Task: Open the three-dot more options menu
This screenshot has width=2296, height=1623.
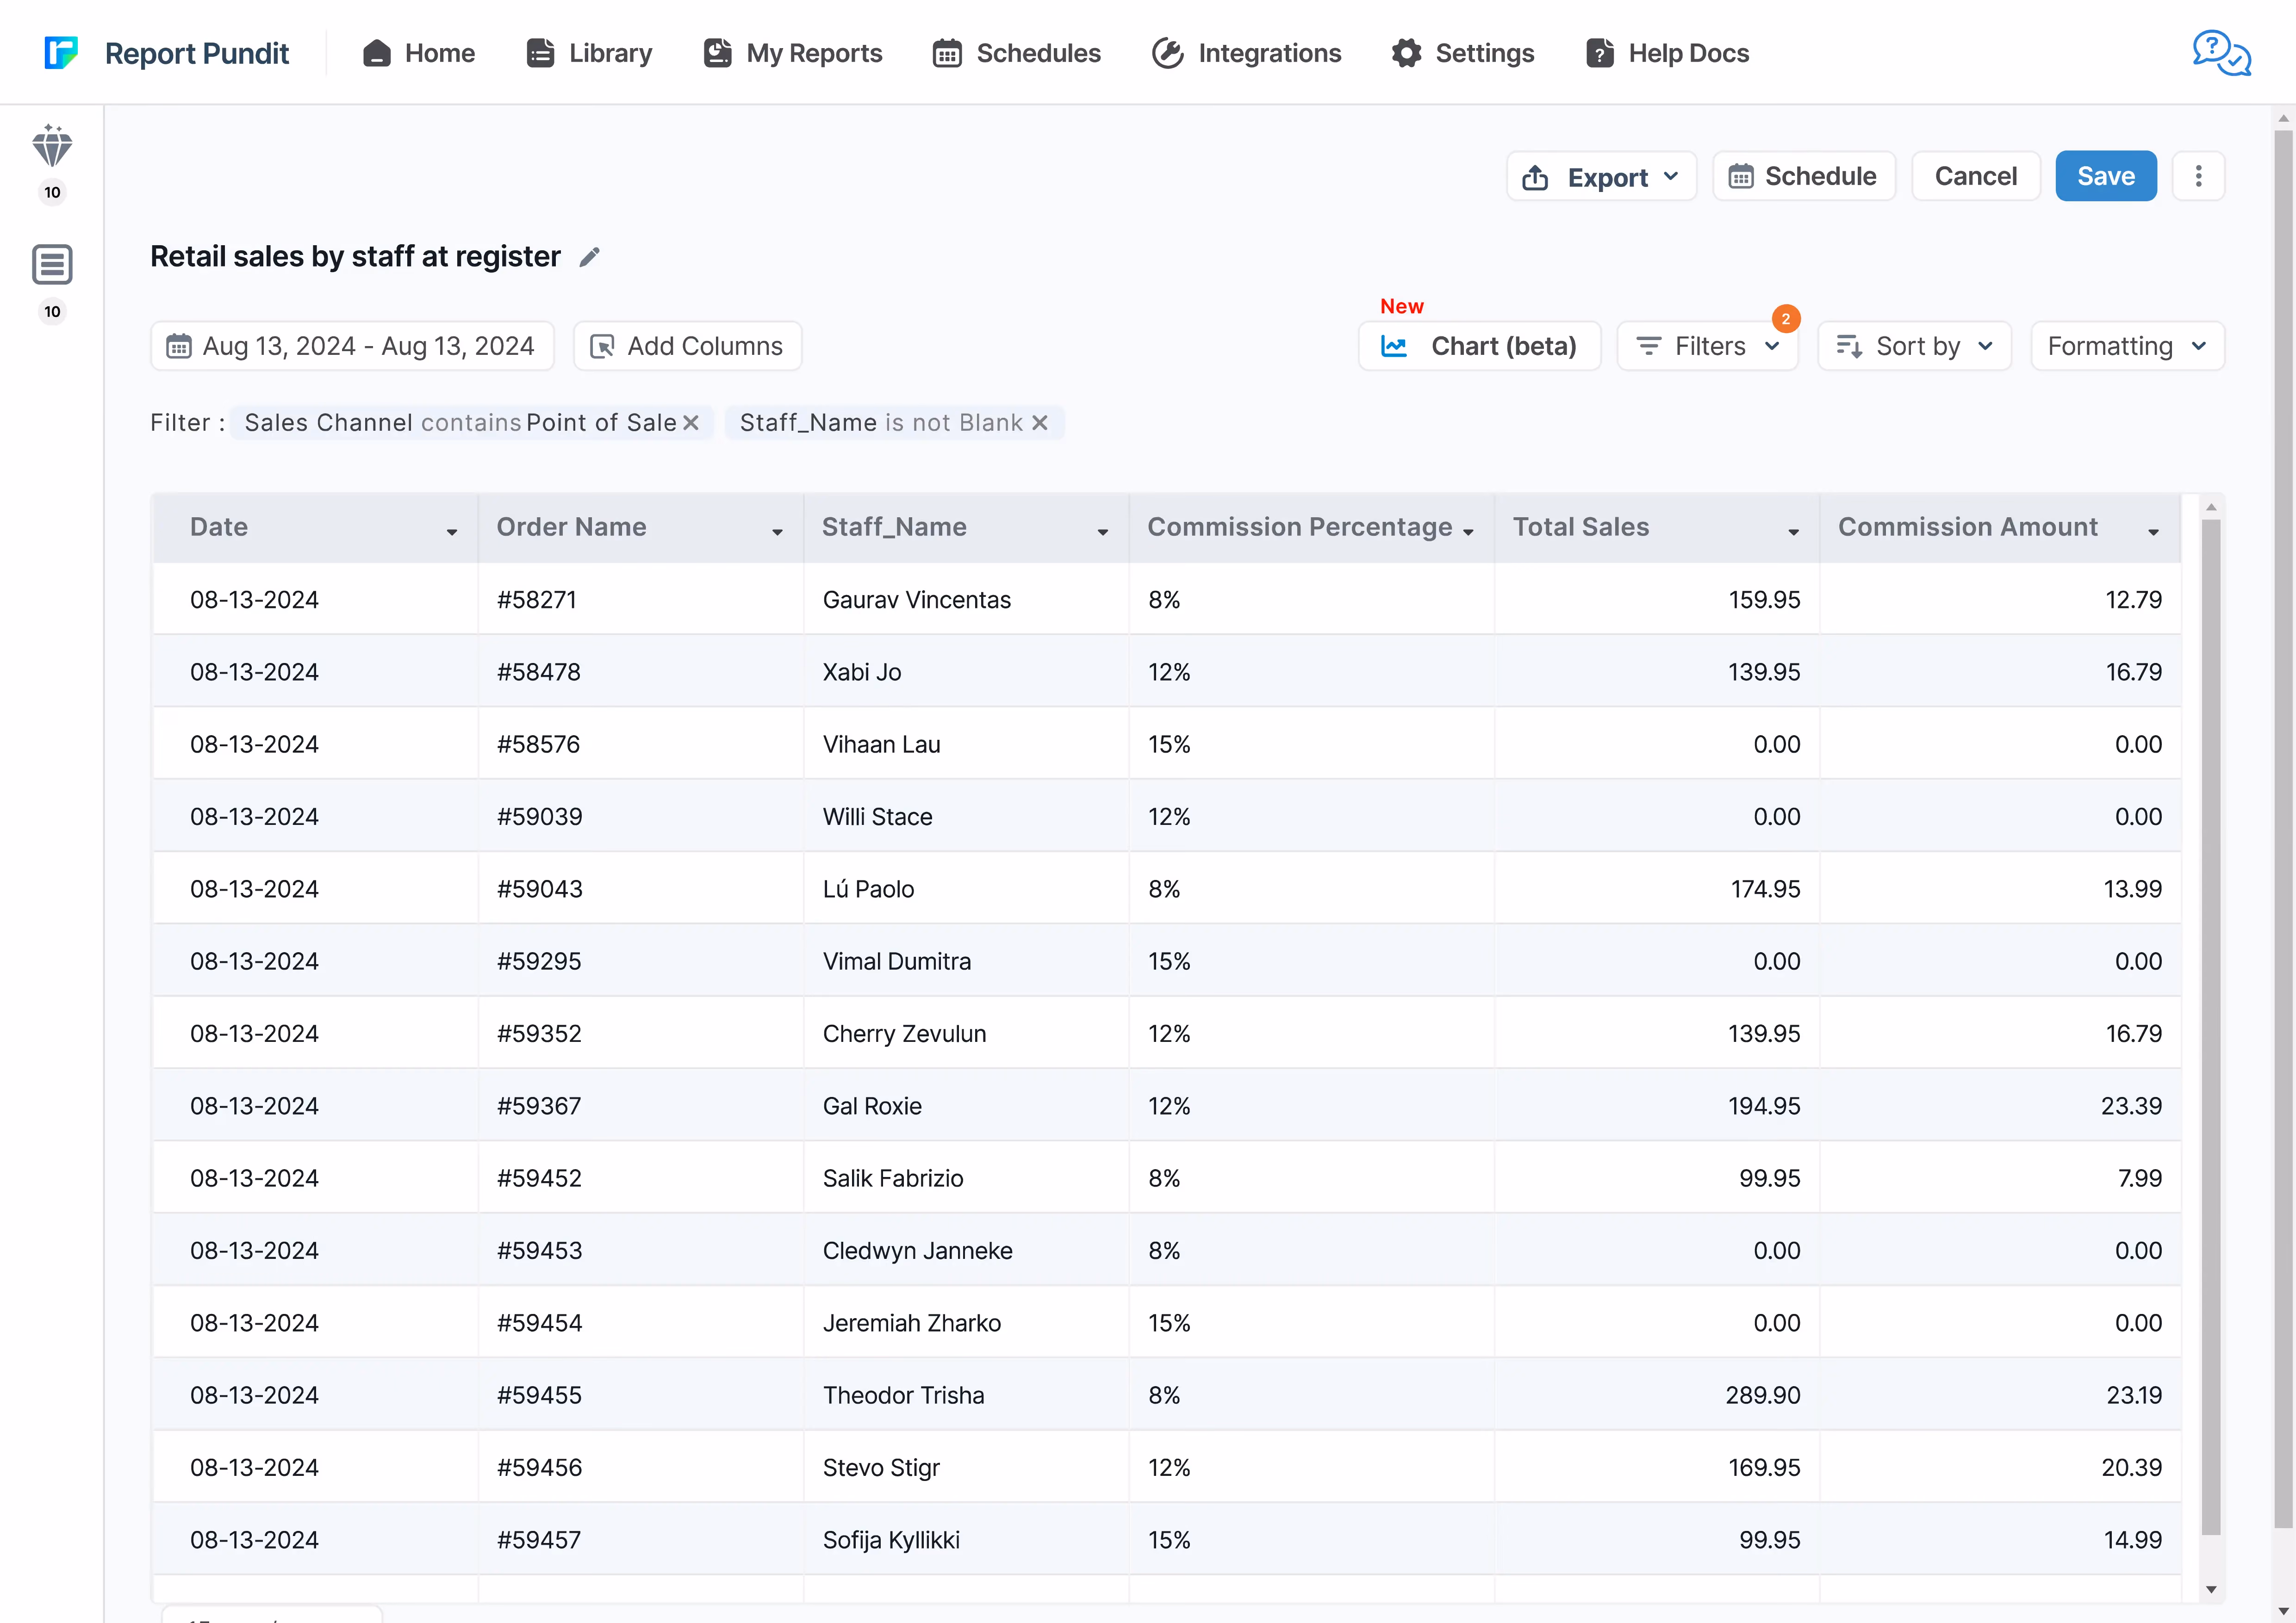Action: point(2198,177)
